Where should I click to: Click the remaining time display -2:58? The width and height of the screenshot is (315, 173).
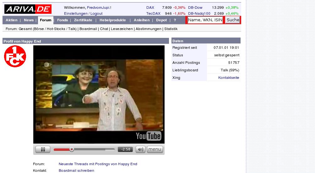pyautogui.click(x=125, y=150)
